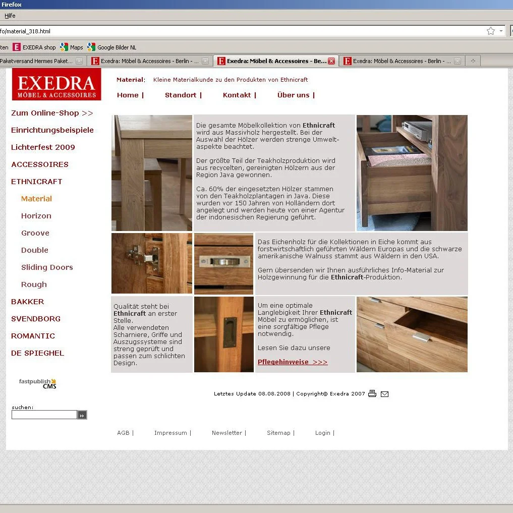Open the Double collection
This screenshot has width=513, height=513.
tap(34, 250)
